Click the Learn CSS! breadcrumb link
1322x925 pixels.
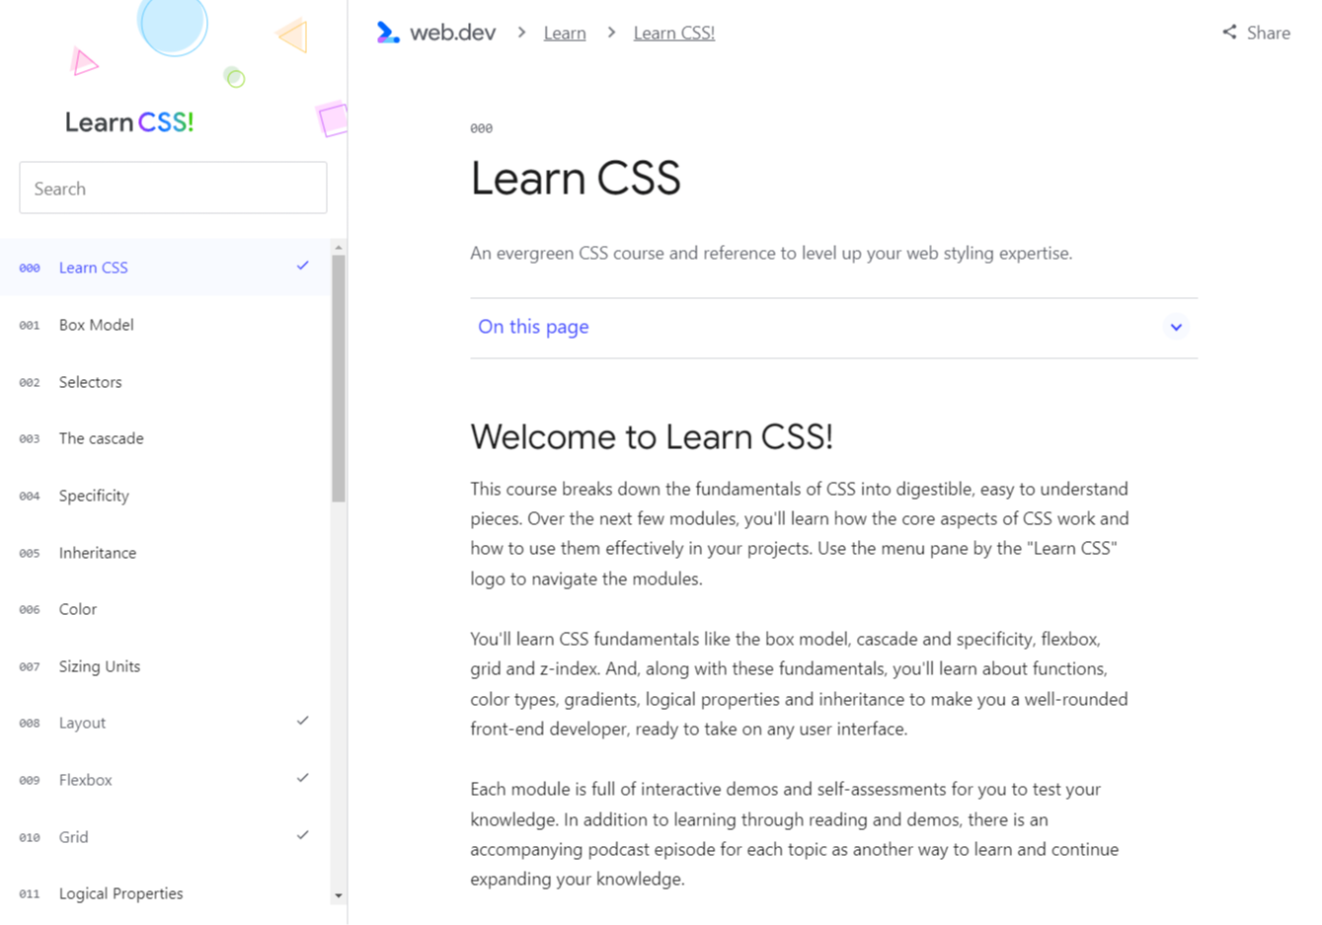click(x=673, y=32)
